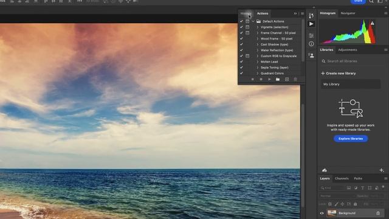The image size is (389, 219).
Task: Collapse the Default Actions folder
Action: (x=253, y=21)
